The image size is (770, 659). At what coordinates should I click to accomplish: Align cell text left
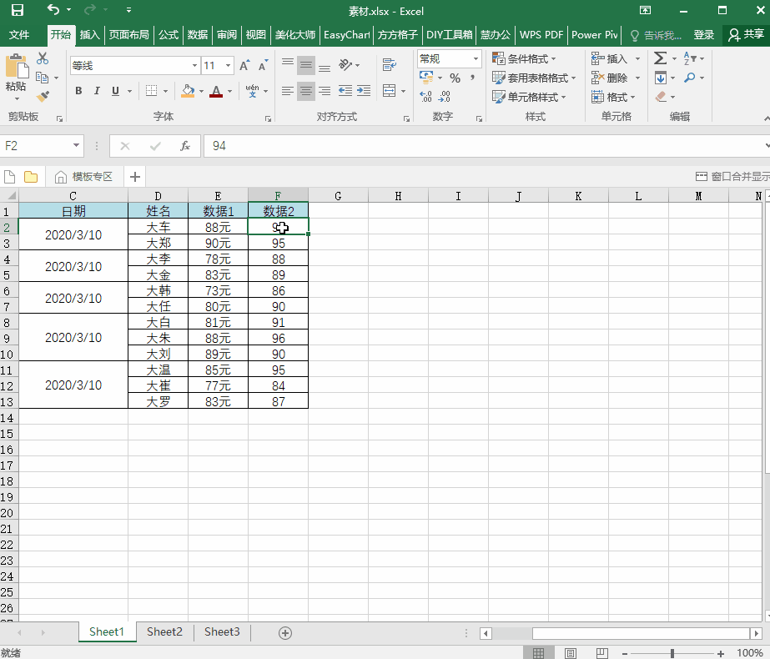288,91
